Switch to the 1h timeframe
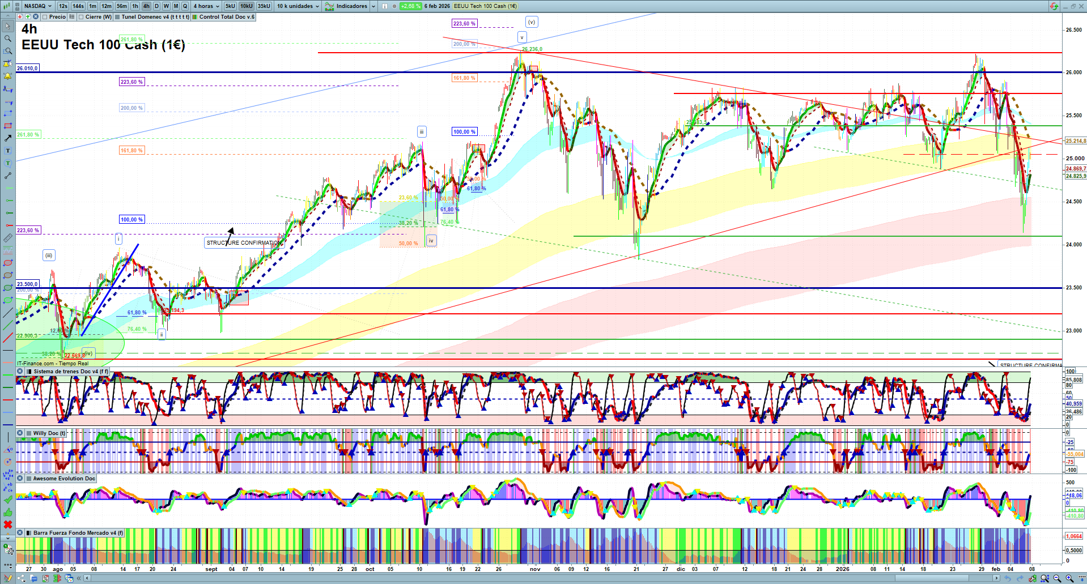 [135, 6]
